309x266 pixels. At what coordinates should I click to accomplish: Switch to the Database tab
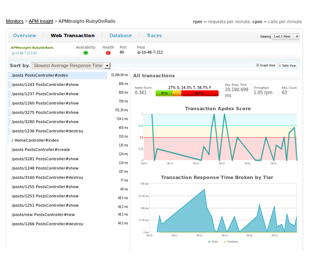point(120,35)
